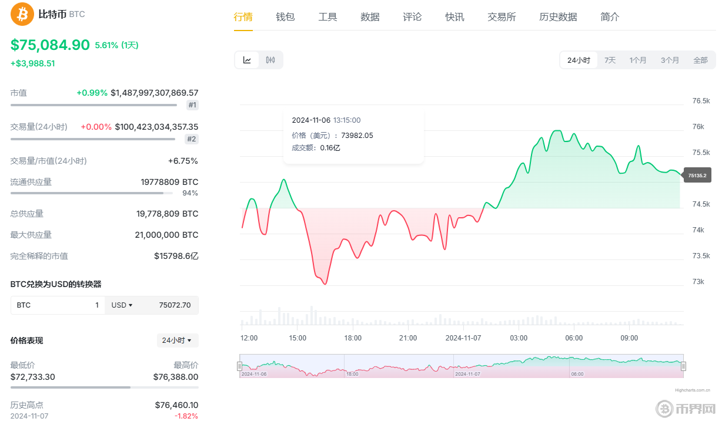The image size is (722, 425).
Task: Switch to the candlestick chart icon
Action: (270, 59)
